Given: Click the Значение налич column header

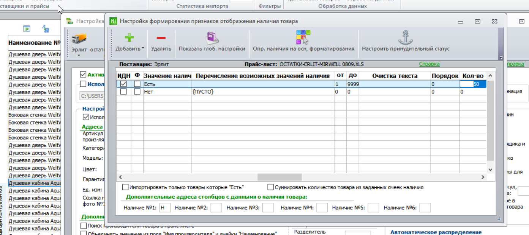Looking at the screenshot, I should coord(167,76).
